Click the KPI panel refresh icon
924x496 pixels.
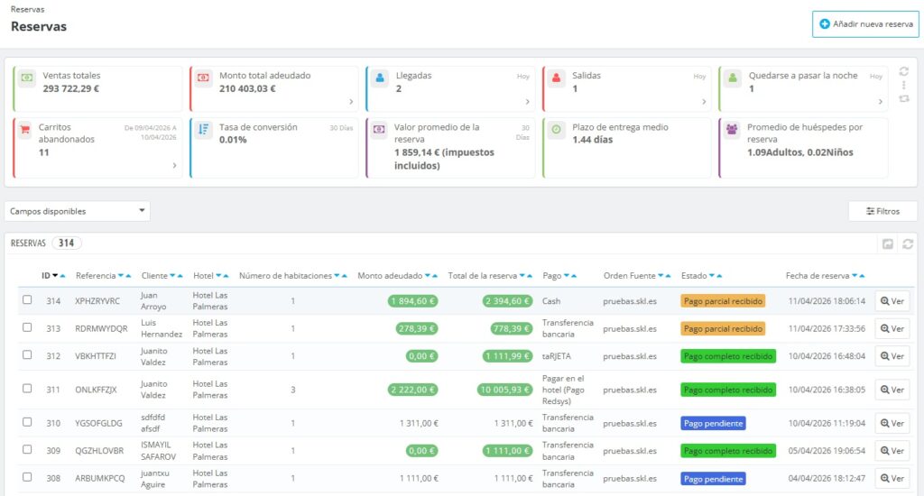[x=904, y=71]
